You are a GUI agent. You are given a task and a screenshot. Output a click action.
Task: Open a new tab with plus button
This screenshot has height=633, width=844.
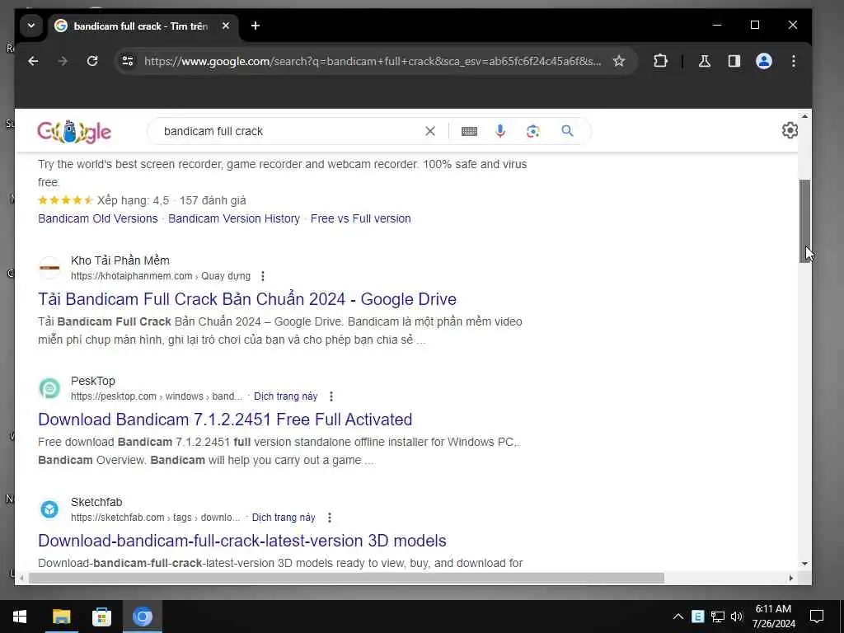click(256, 26)
